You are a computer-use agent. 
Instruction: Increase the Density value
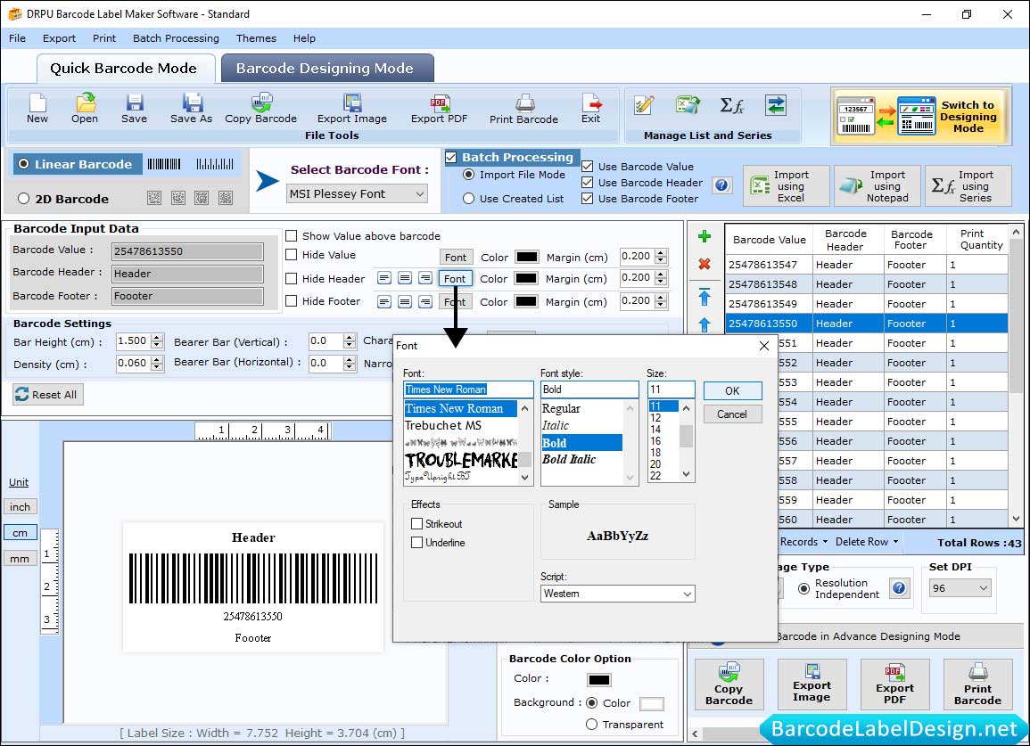tap(157, 360)
